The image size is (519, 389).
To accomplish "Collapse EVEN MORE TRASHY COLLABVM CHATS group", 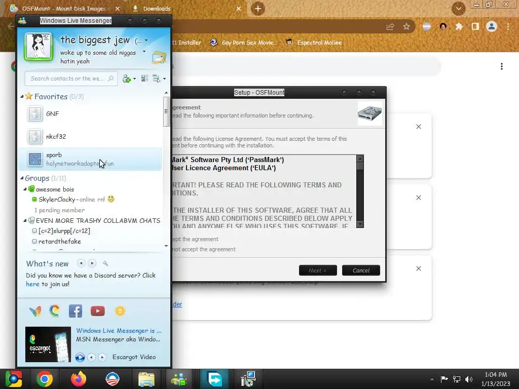I will (x=25, y=220).
